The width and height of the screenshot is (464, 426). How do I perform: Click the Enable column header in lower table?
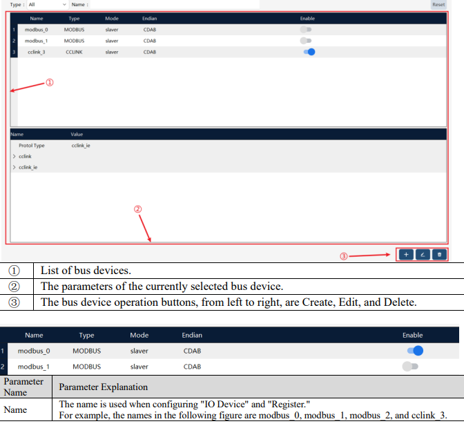click(x=412, y=335)
